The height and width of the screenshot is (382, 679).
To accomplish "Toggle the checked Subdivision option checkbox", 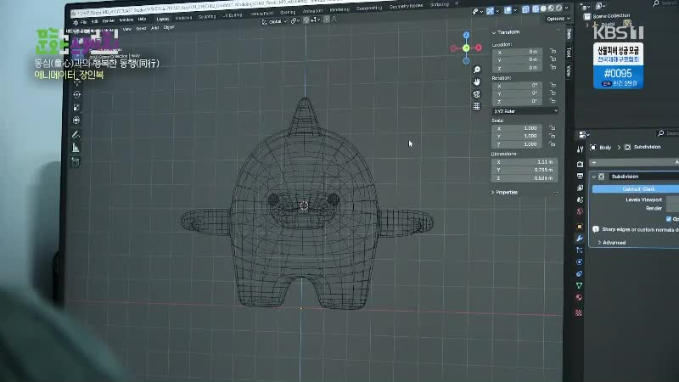I will (669, 219).
